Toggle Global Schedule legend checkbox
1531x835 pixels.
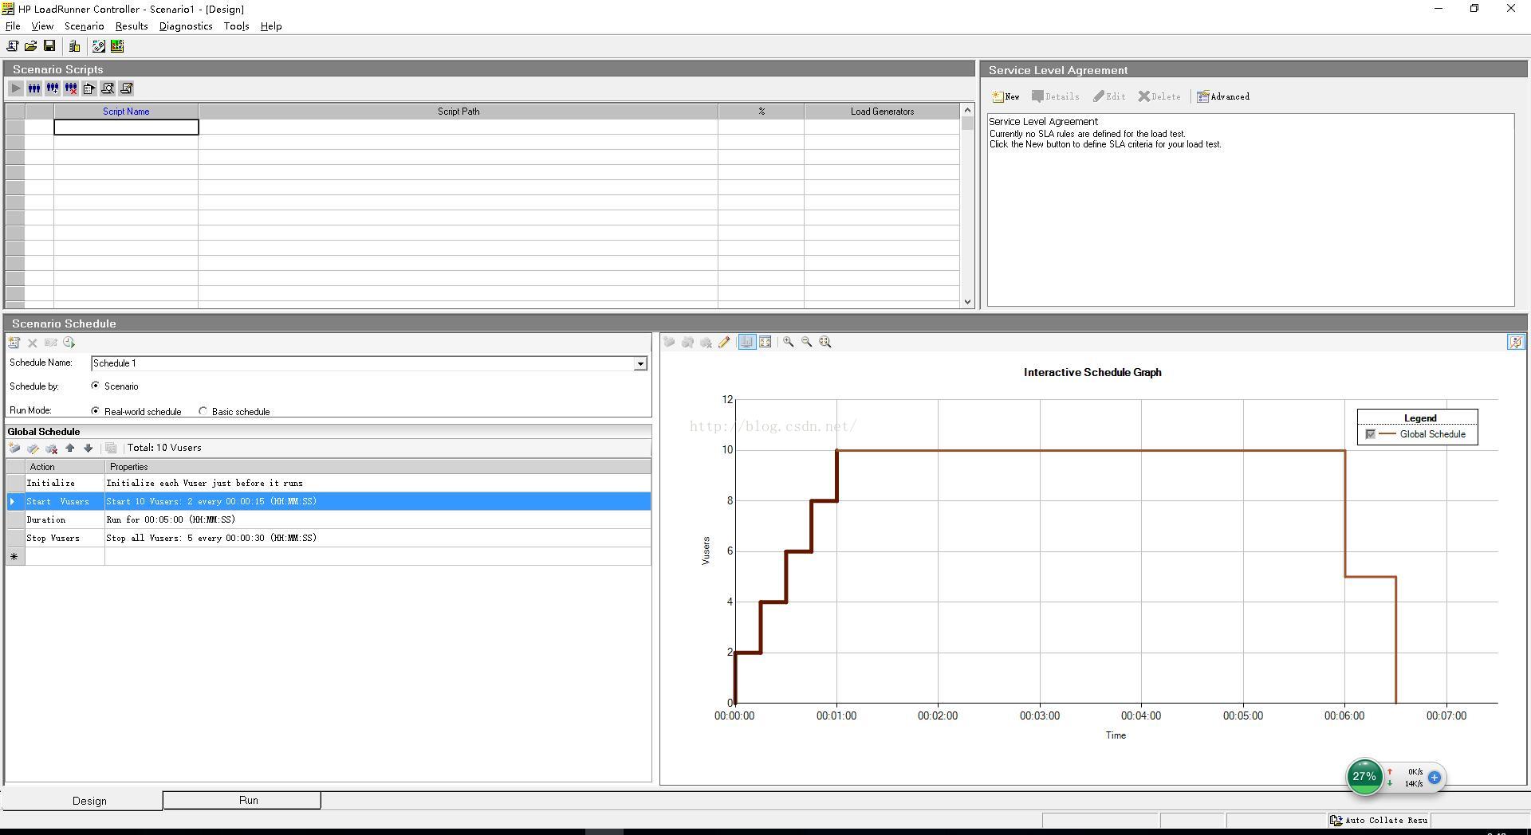1371,434
